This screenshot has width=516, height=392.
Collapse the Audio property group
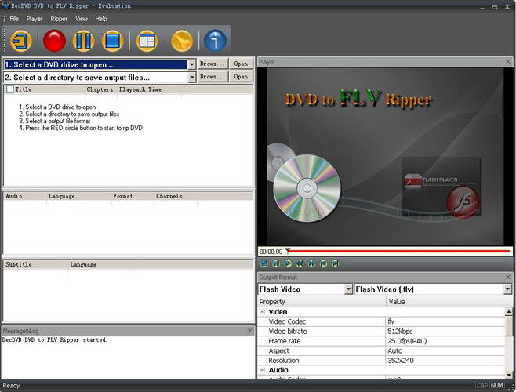pyautogui.click(x=262, y=370)
